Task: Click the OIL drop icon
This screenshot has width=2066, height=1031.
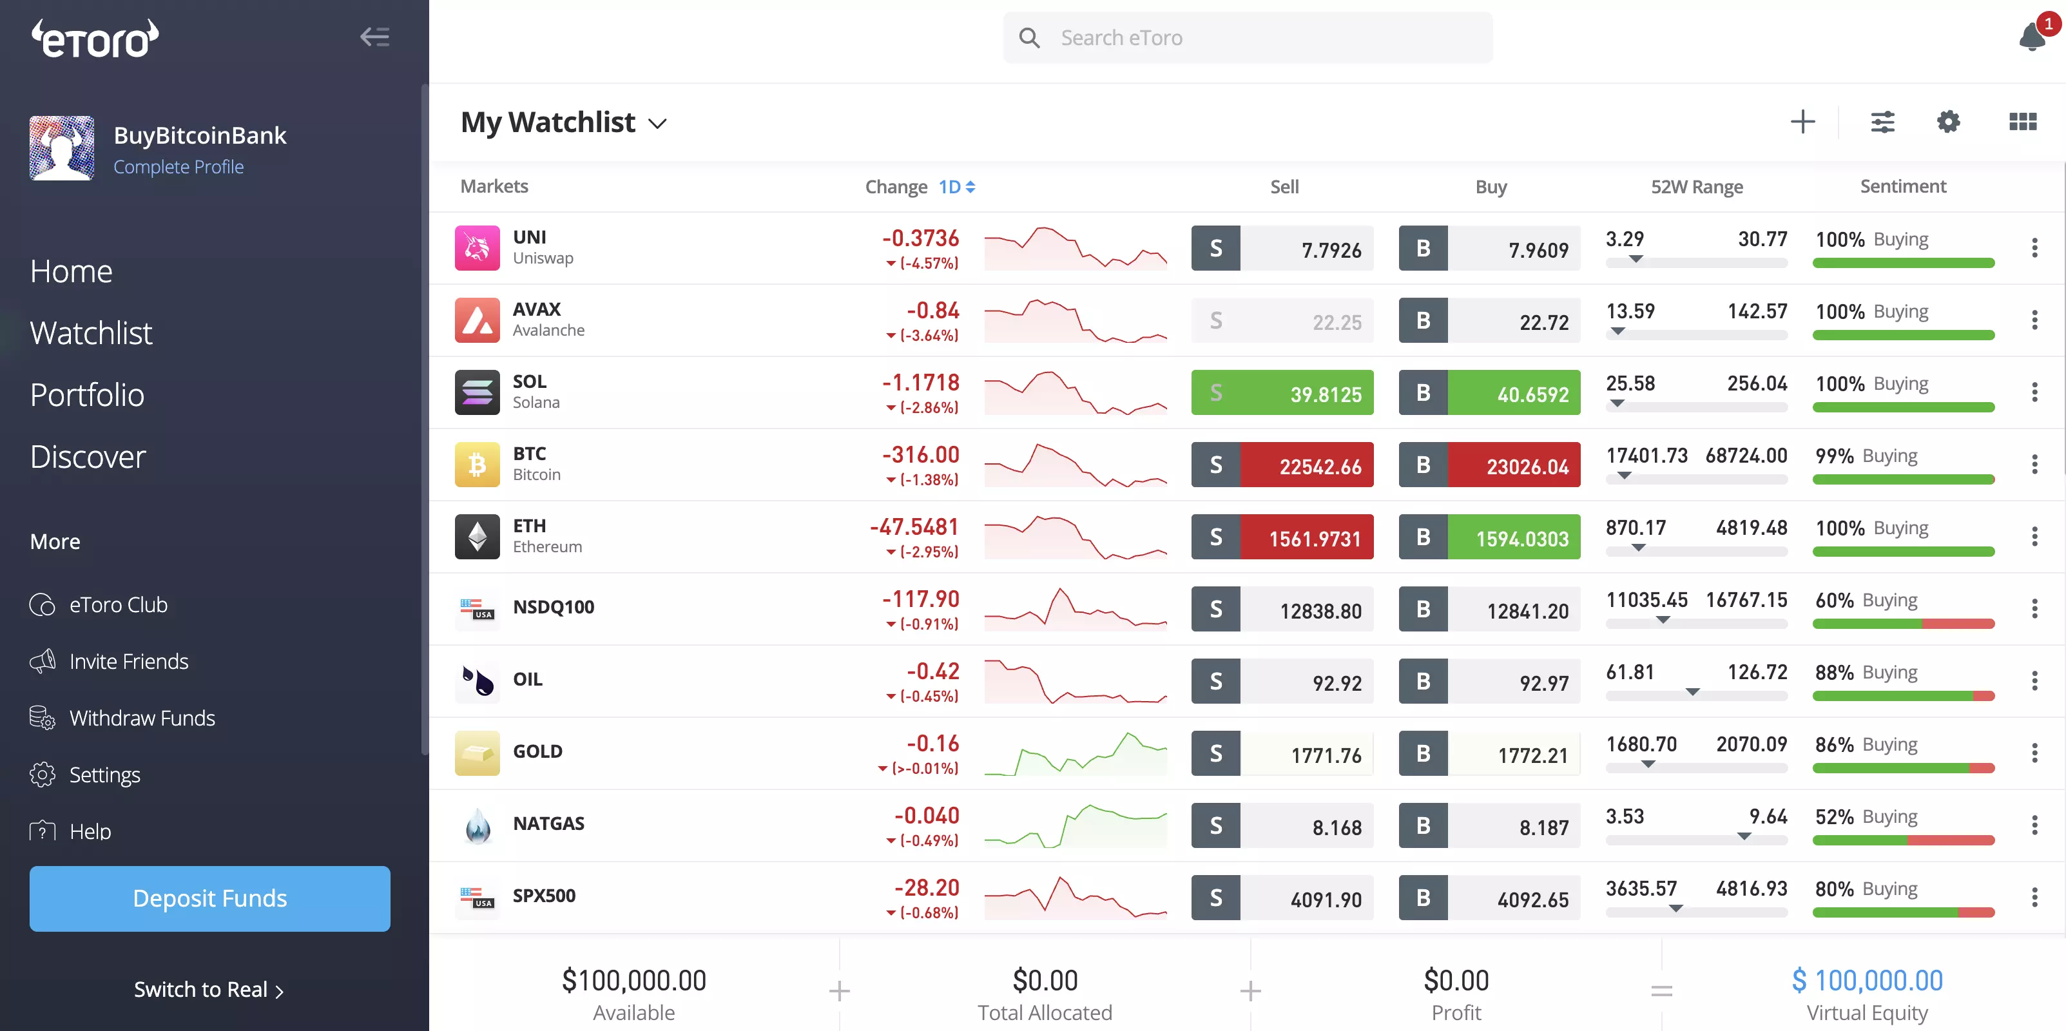Action: click(x=478, y=680)
